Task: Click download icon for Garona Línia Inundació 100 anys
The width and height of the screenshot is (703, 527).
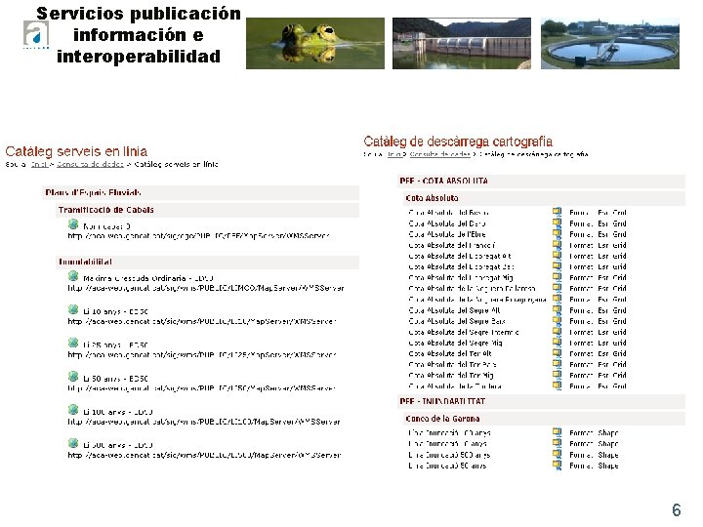Action: pos(557,432)
